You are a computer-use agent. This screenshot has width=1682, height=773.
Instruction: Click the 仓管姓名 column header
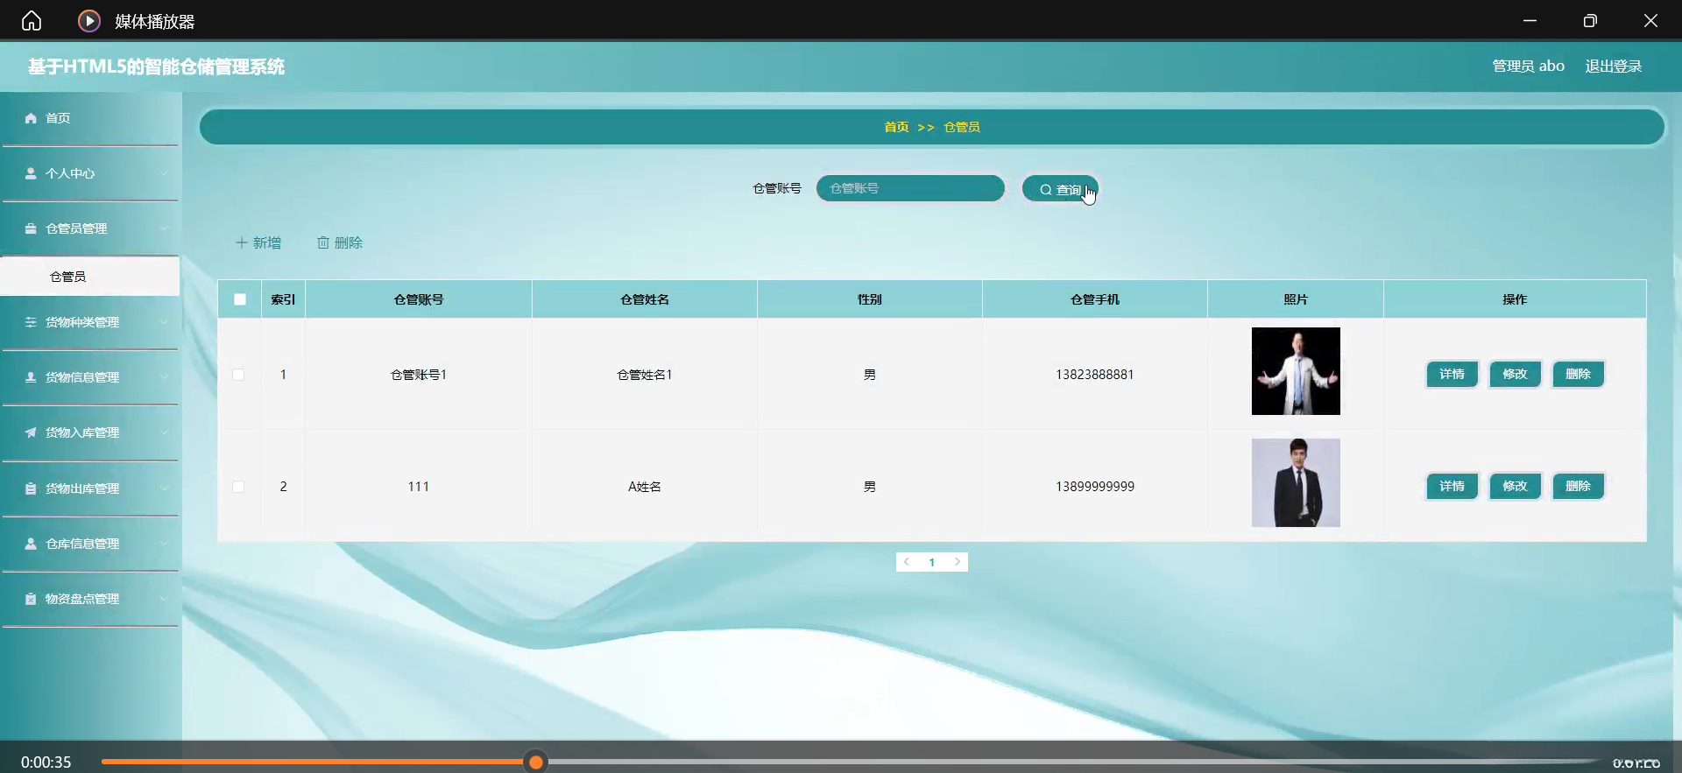point(645,299)
